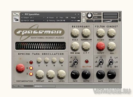Screen dimensions: 133x97
Task: Switch to the EFFECTS tab
Action: 45,86
